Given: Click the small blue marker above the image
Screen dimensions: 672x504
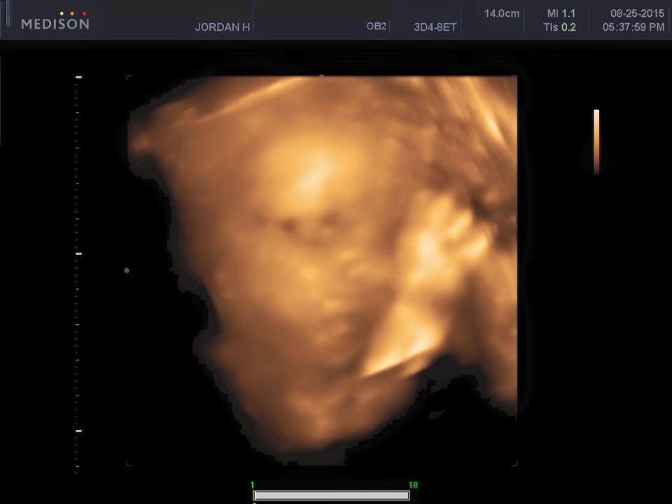Looking at the screenshot, I should (x=321, y=76).
